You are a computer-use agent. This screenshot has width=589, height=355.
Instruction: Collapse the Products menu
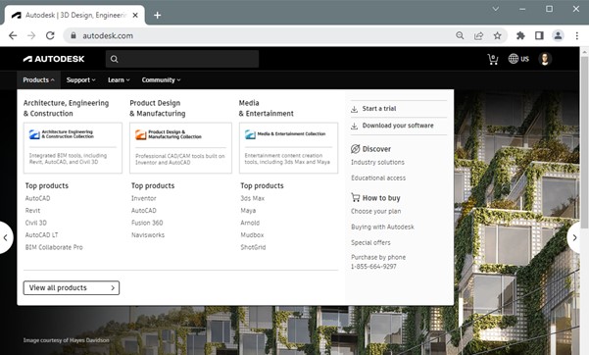38,80
